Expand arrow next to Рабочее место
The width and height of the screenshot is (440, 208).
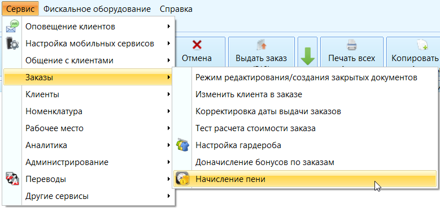169,128
